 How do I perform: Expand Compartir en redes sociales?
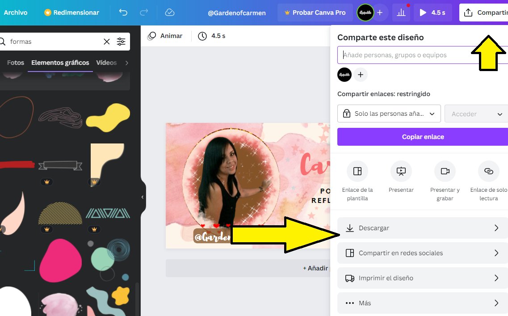(423, 253)
